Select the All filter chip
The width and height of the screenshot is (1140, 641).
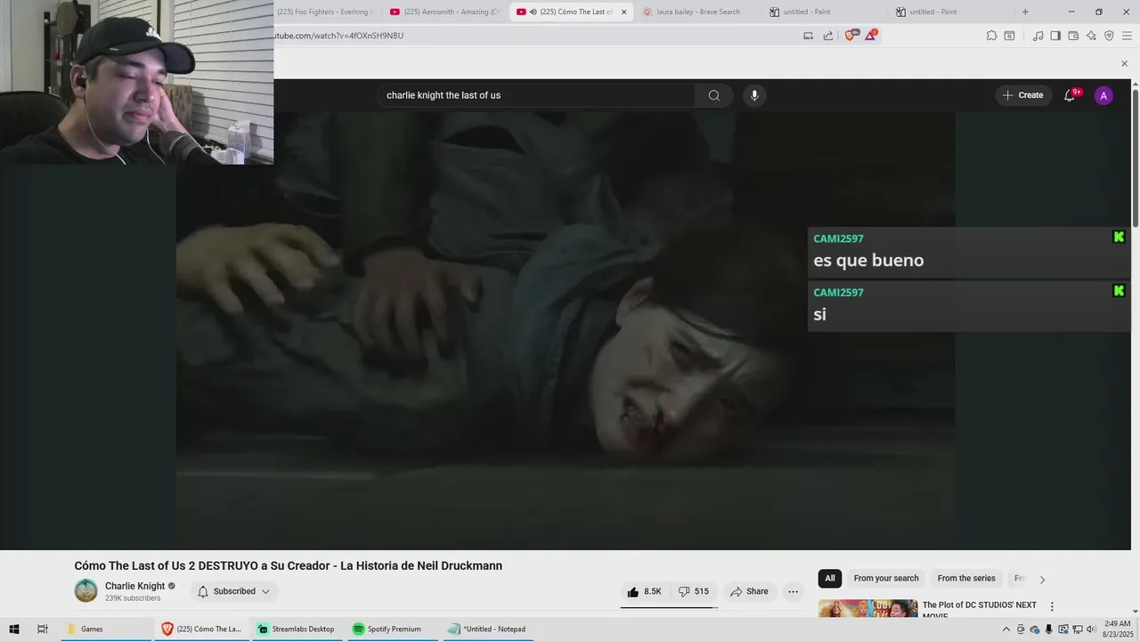tap(830, 579)
